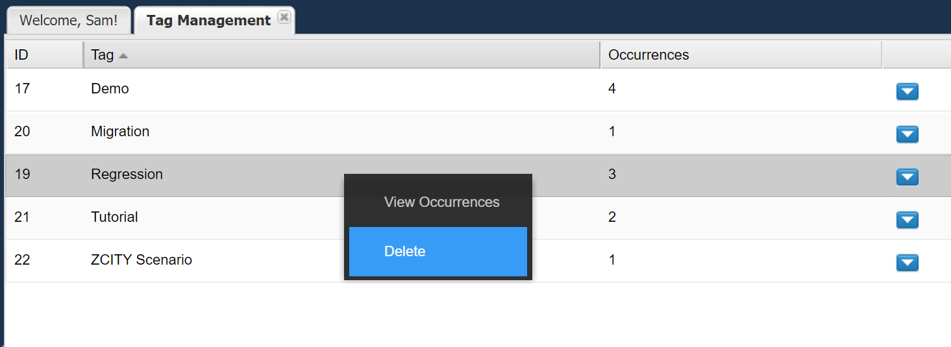Open the action dropdown for Demo row
951x347 pixels.
(907, 91)
